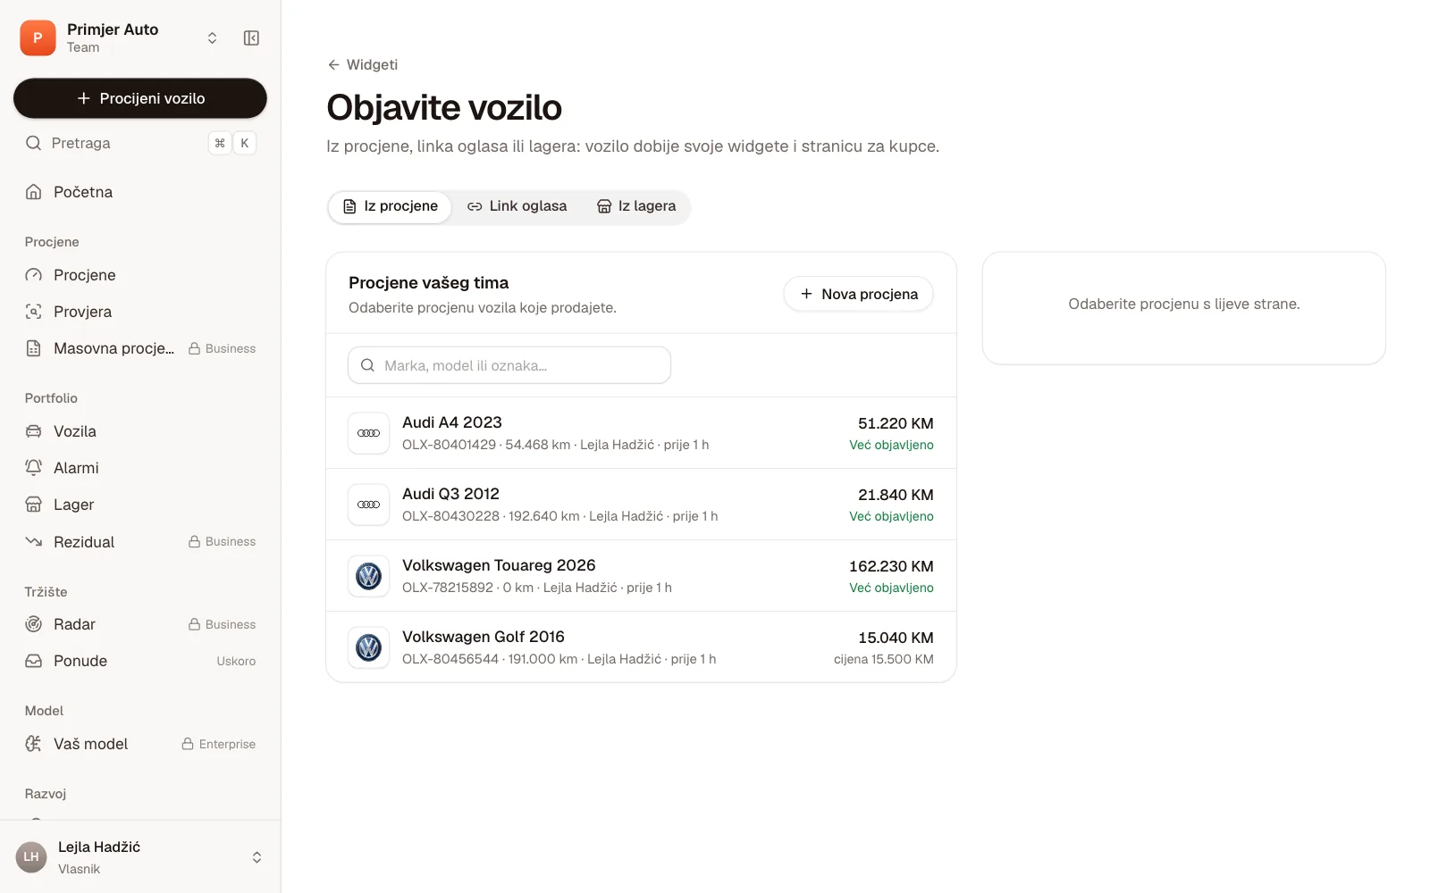Screen dimensions: 1430x893
Task: Open Radar in the sidebar
Action: [x=140, y=624]
